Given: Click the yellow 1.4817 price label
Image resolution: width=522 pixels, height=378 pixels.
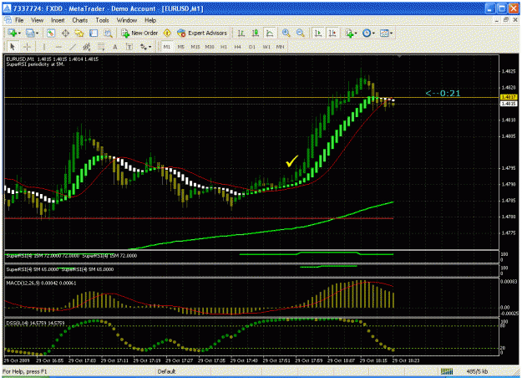Looking at the screenshot, I should (x=509, y=97).
